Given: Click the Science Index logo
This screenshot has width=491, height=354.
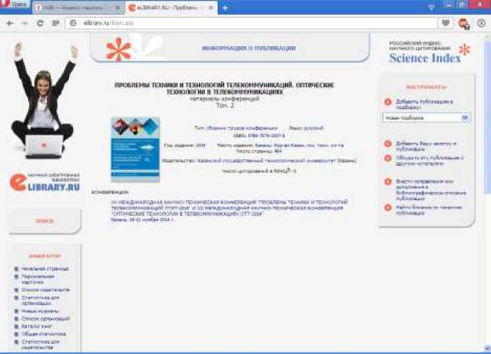Looking at the screenshot, I should [429, 52].
